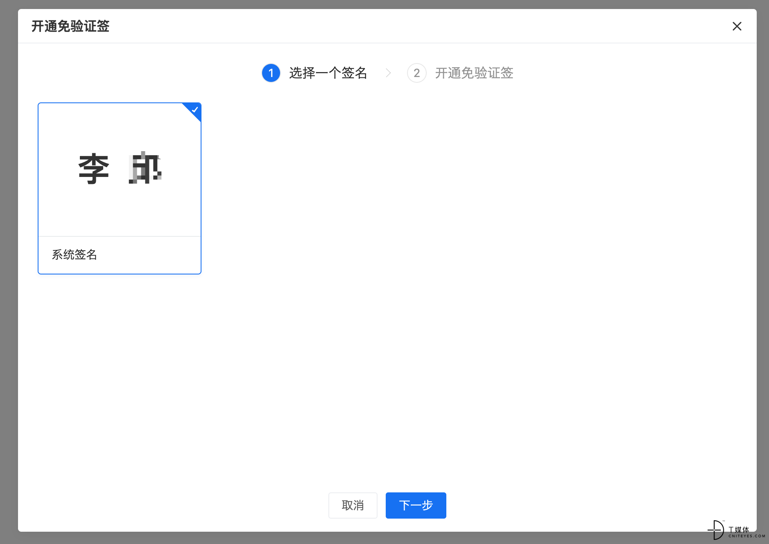This screenshot has width=769, height=544.
Task: Select the 选择一个签名 step label
Action: pos(328,73)
